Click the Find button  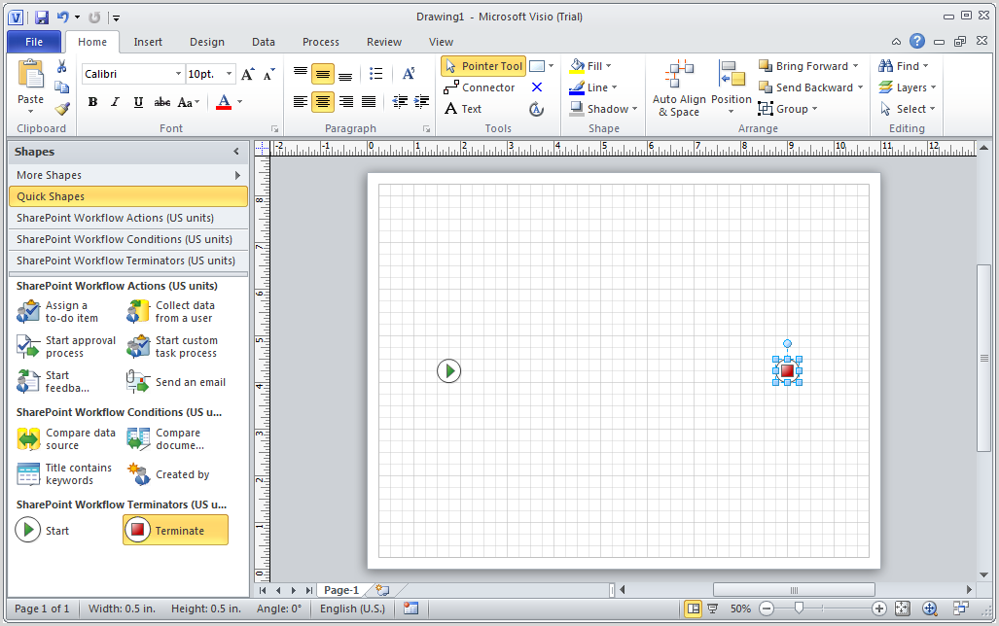904,65
